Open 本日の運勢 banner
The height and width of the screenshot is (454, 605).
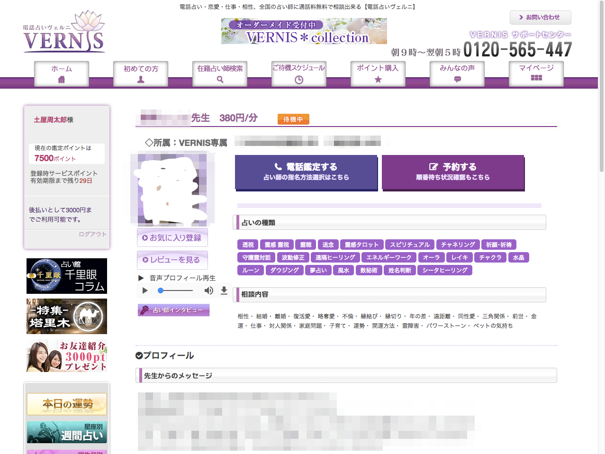(67, 404)
